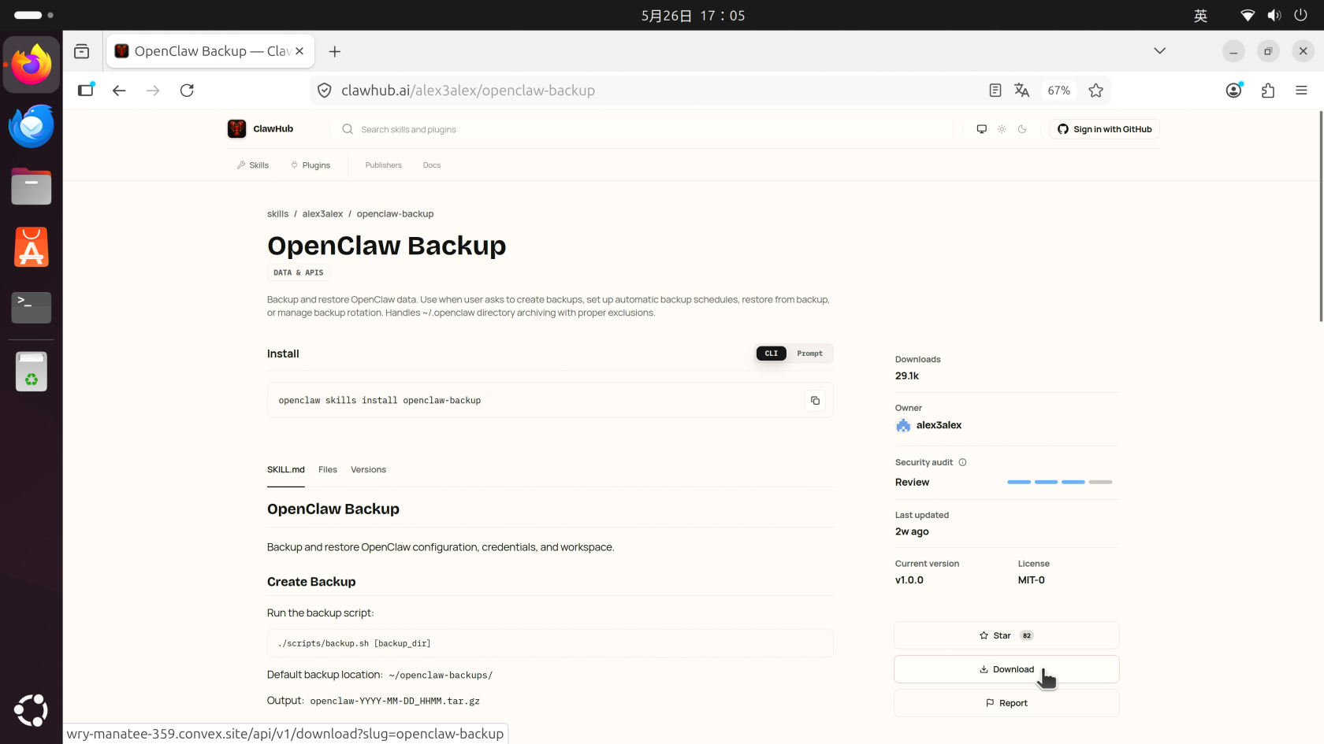Select the CLI install mode
Image resolution: width=1324 pixels, height=744 pixels.
(771, 353)
